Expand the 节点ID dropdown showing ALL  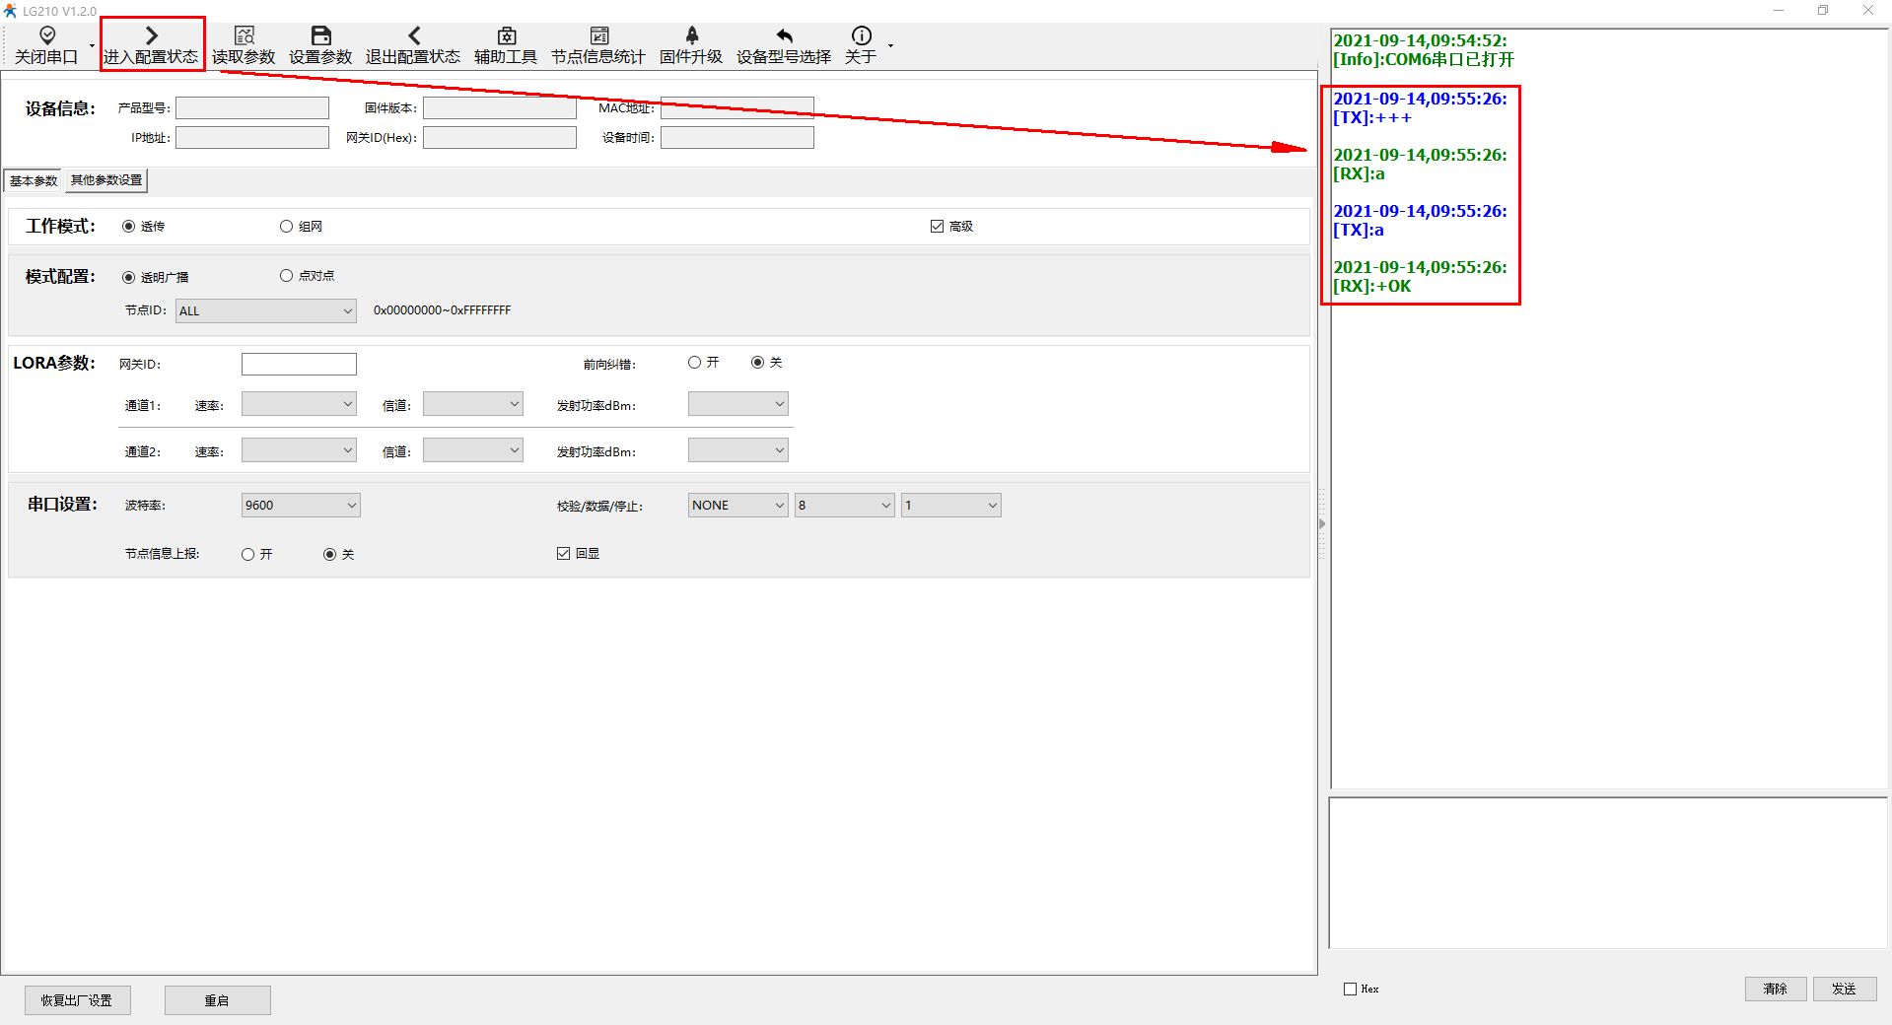[x=266, y=311]
